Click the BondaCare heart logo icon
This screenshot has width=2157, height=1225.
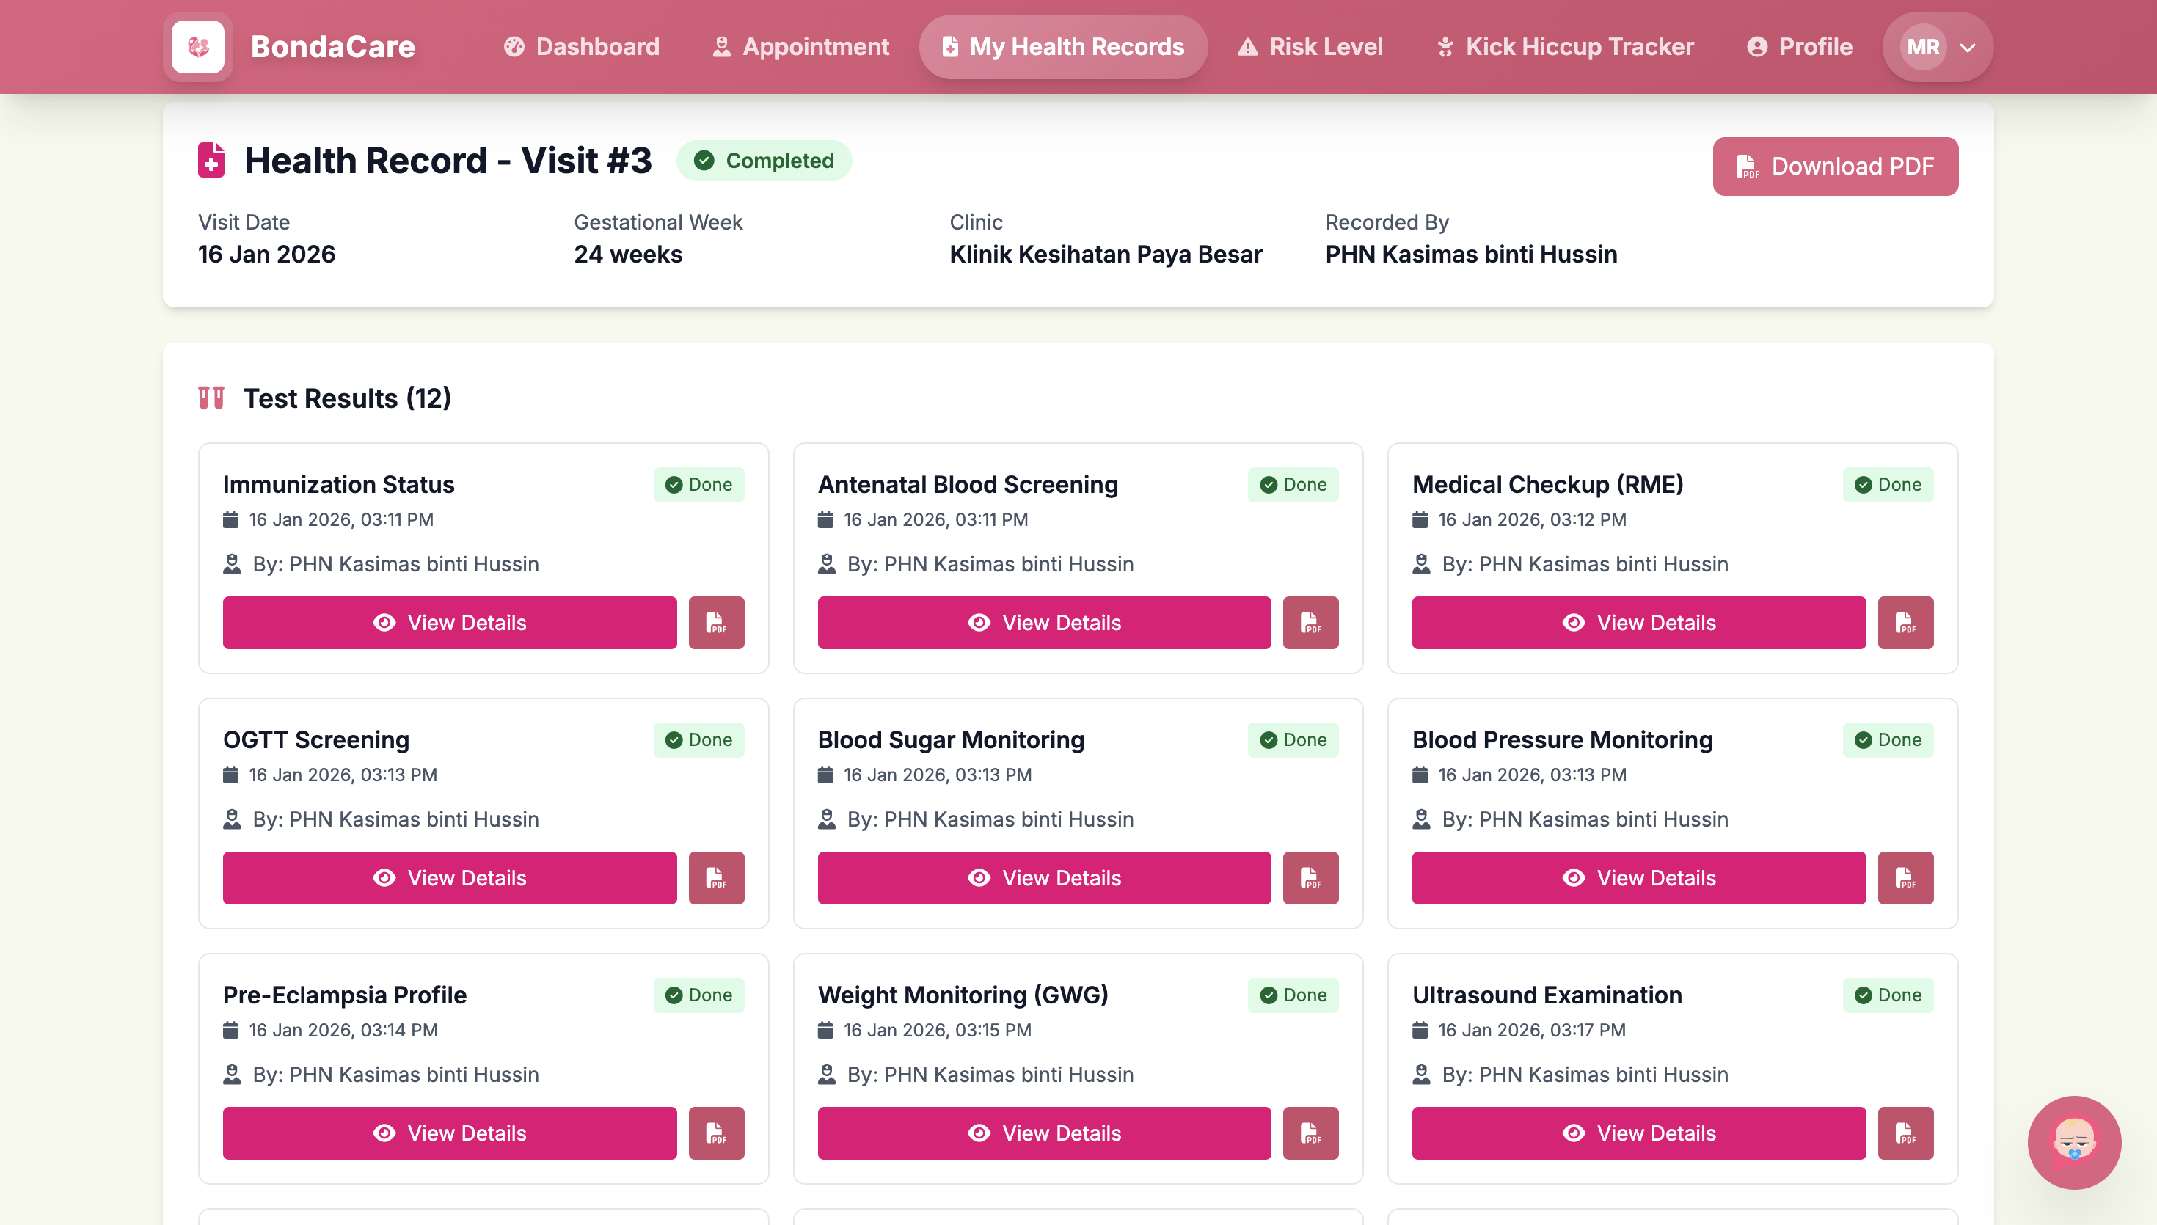coord(197,46)
